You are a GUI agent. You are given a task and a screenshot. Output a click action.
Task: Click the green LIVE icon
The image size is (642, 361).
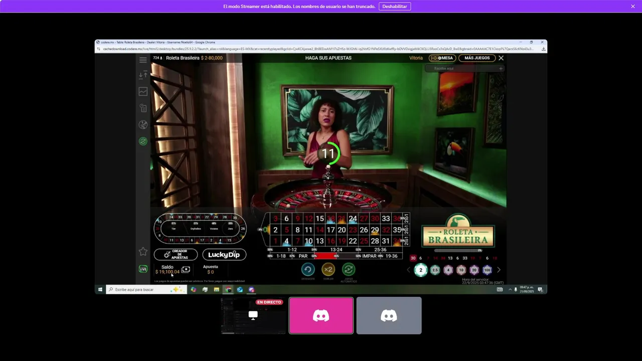coord(143,269)
